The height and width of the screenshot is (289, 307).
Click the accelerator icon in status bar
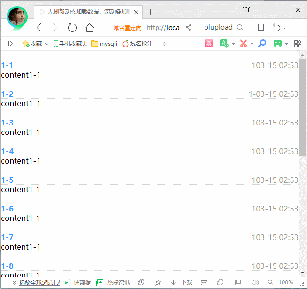[x=141, y=282]
